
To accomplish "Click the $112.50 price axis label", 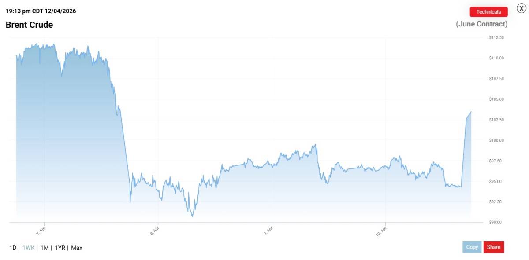I will click(x=496, y=37).
